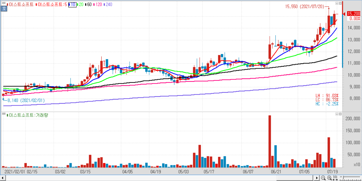Select the pink 120-day moving average legend
The height and width of the screenshot is (181, 362).
point(98,4)
